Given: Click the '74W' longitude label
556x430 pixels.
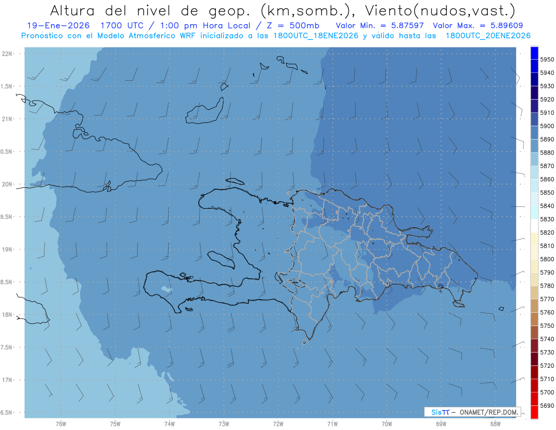Looking at the screenshot, I should point(169,424).
